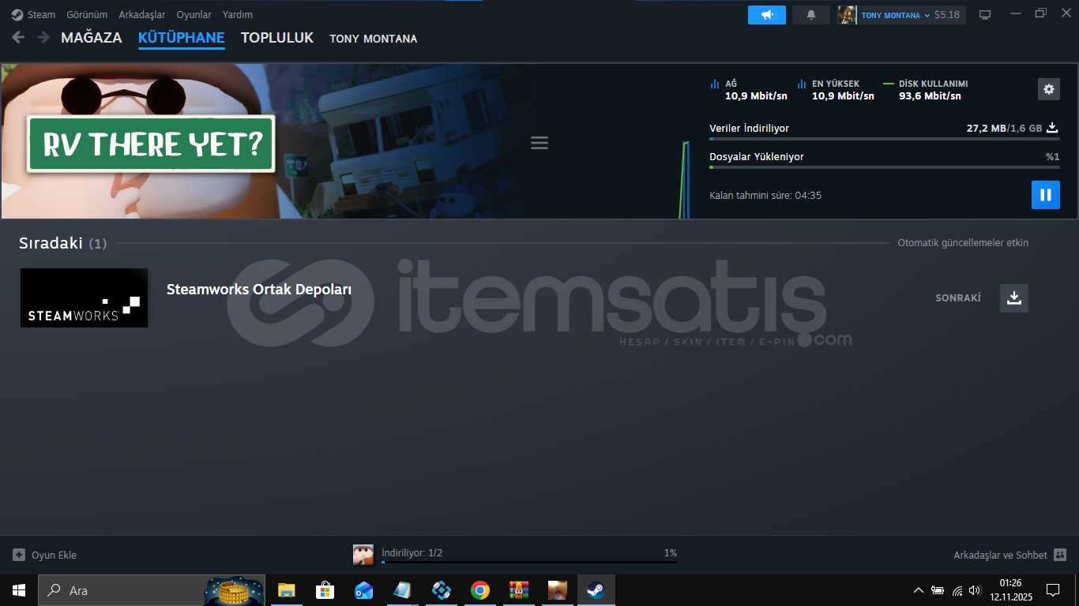Open Outlook from the taskbar

pyautogui.click(x=363, y=590)
